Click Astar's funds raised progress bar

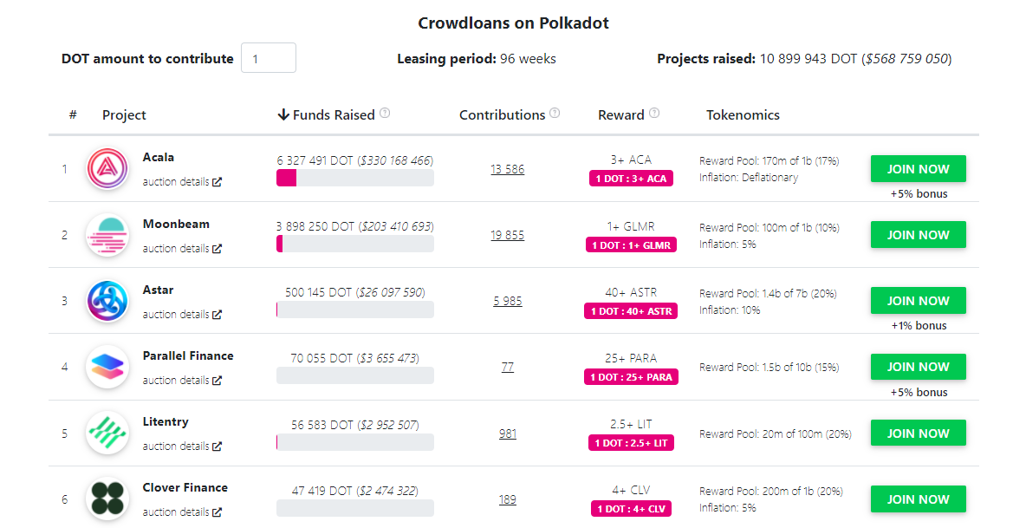point(354,310)
